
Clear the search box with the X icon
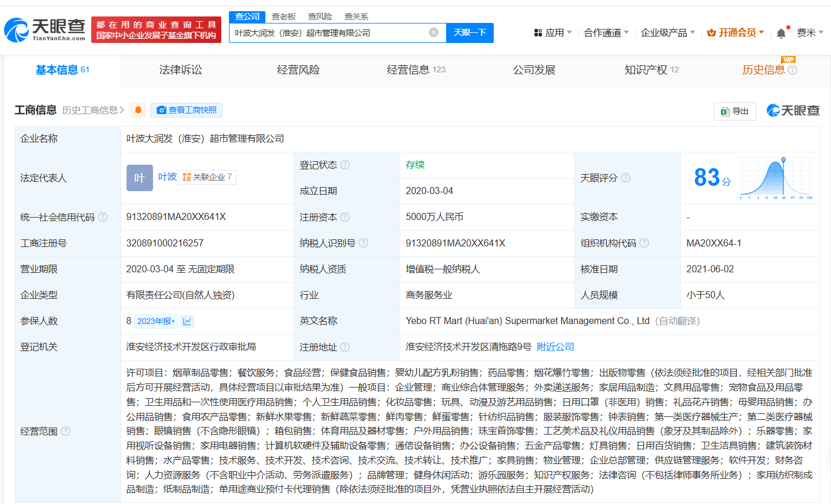pyautogui.click(x=434, y=32)
